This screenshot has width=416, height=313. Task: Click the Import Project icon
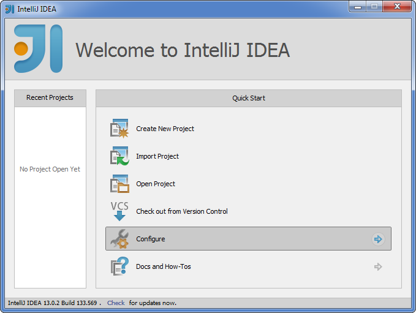point(119,156)
